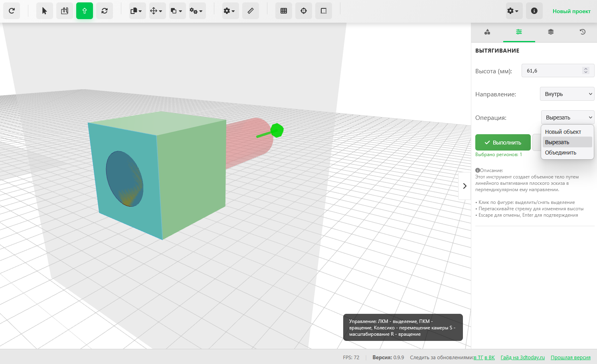Click the rotate/sync arrows tool
This screenshot has width=597, height=364.
click(x=105, y=11)
